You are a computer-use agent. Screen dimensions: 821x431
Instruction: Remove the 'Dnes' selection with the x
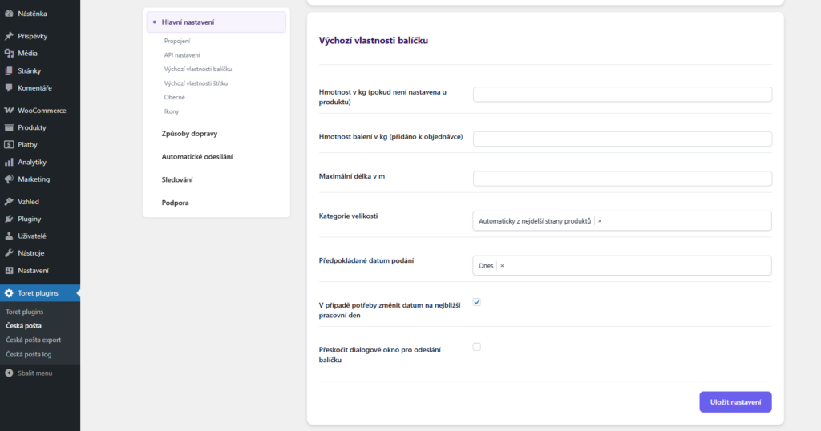click(502, 265)
